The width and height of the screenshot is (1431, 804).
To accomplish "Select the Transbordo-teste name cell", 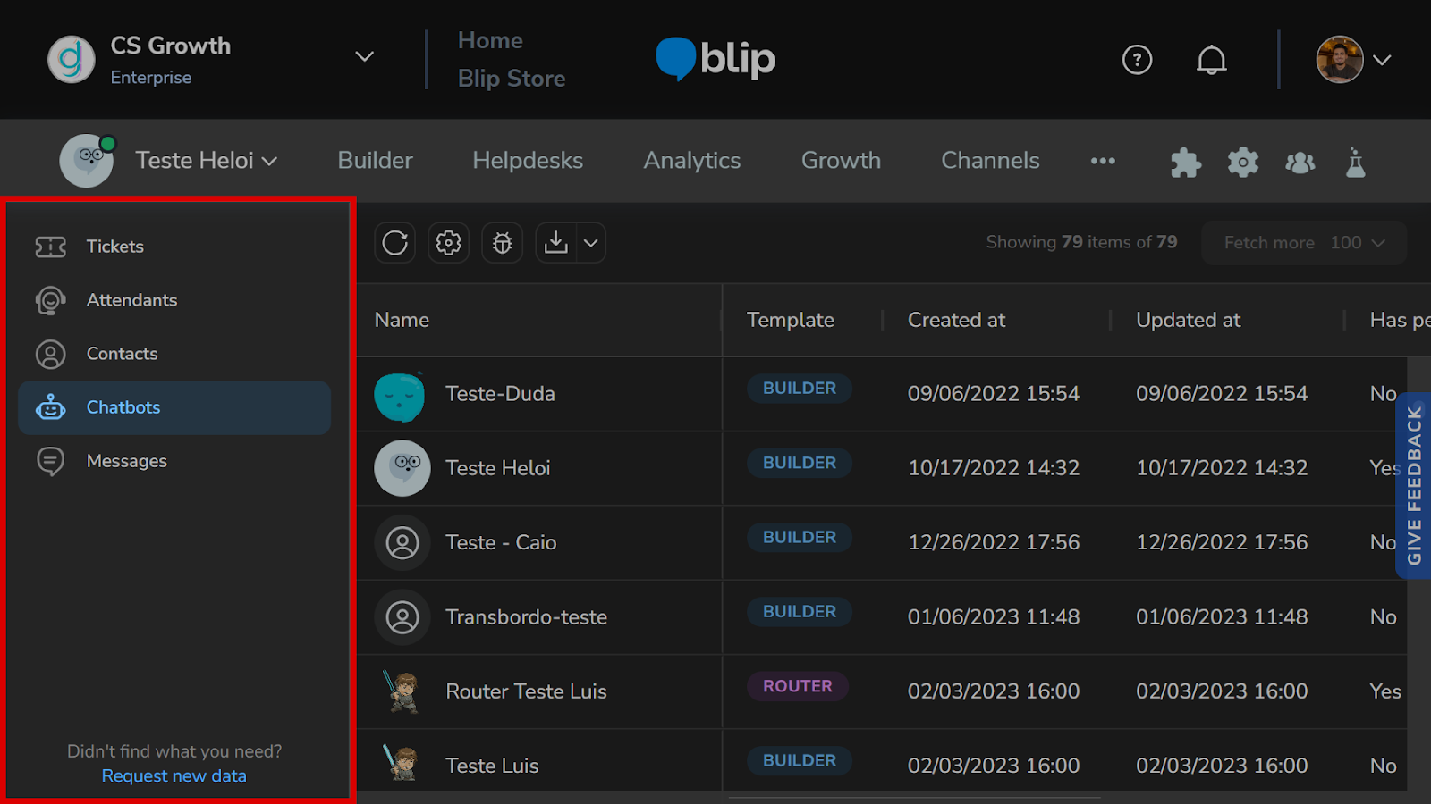I will [526, 617].
